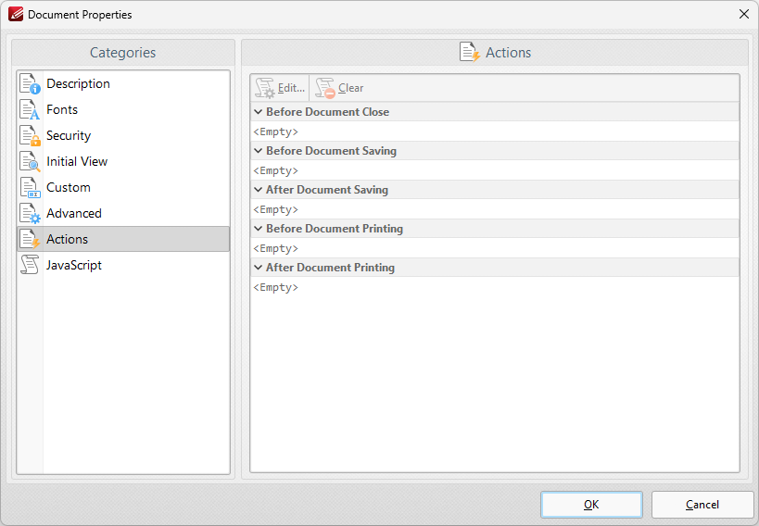Image resolution: width=759 pixels, height=526 pixels.
Task: Collapse the Before Document Saving section
Action: pos(259,151)
